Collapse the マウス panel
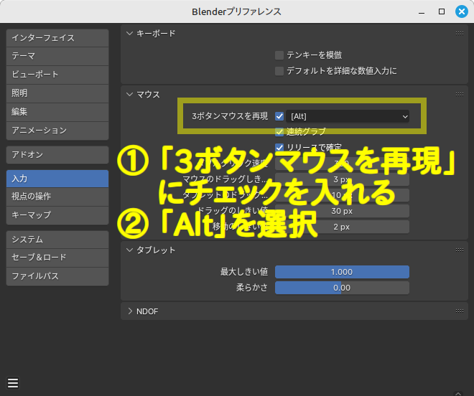The height and width of the screenshot is (396, 474). coord(129,94)
